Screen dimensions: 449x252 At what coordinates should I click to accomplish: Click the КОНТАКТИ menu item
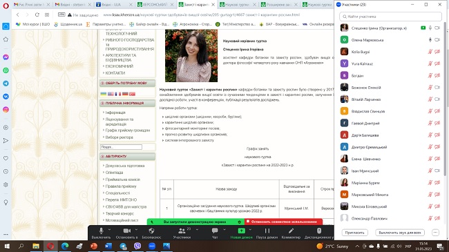[x=115, y=73]
